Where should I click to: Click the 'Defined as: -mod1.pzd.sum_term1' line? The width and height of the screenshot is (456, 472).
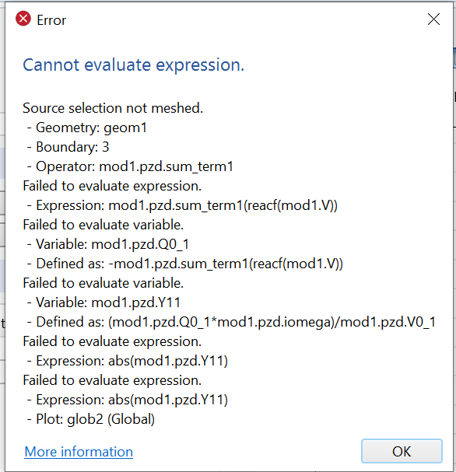coord(185,264)
